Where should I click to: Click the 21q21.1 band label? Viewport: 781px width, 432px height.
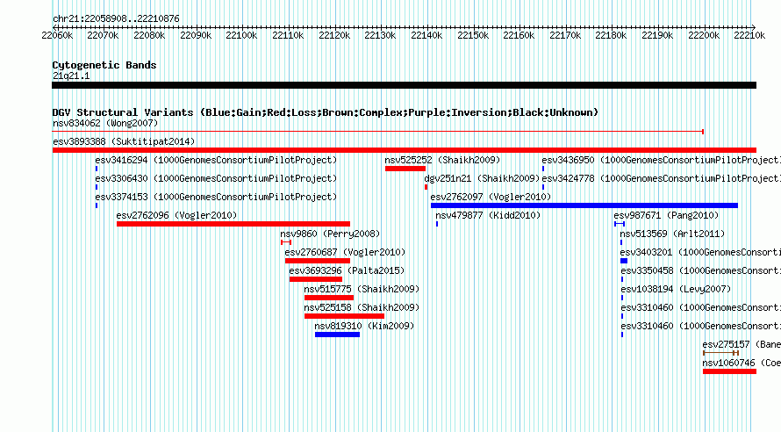[71, 76]
